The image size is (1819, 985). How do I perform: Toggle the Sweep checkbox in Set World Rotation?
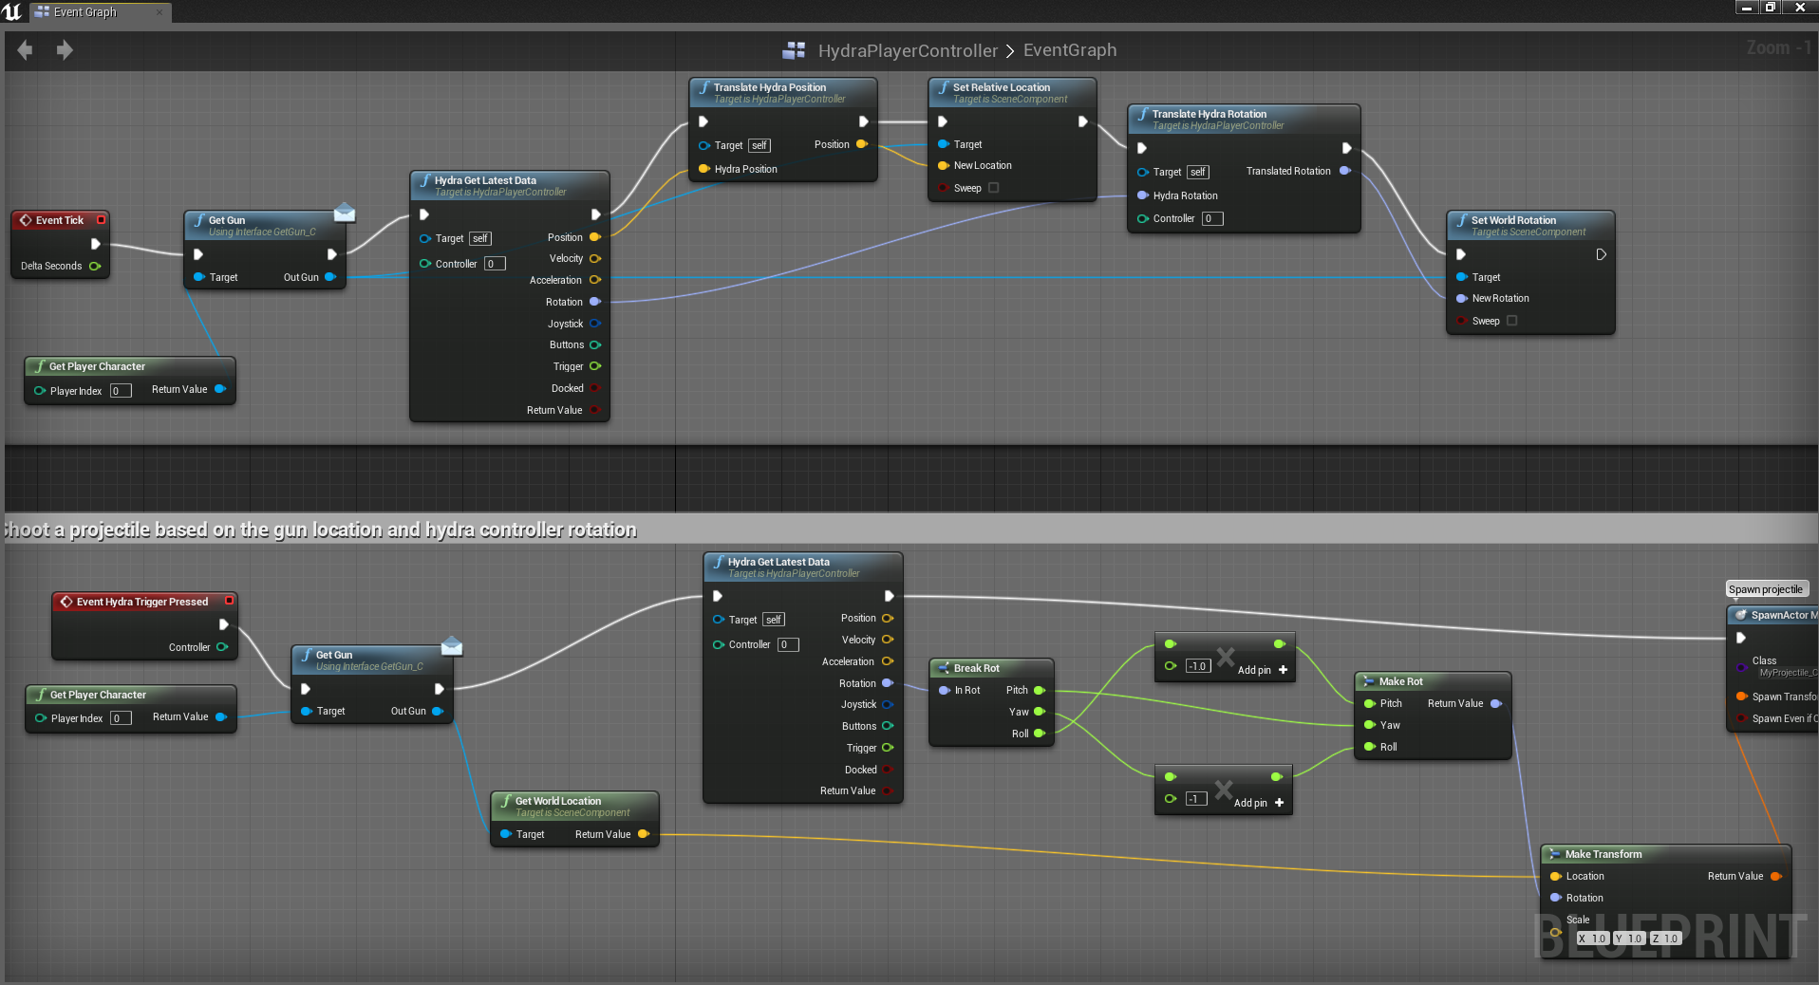pos(1511,321)
